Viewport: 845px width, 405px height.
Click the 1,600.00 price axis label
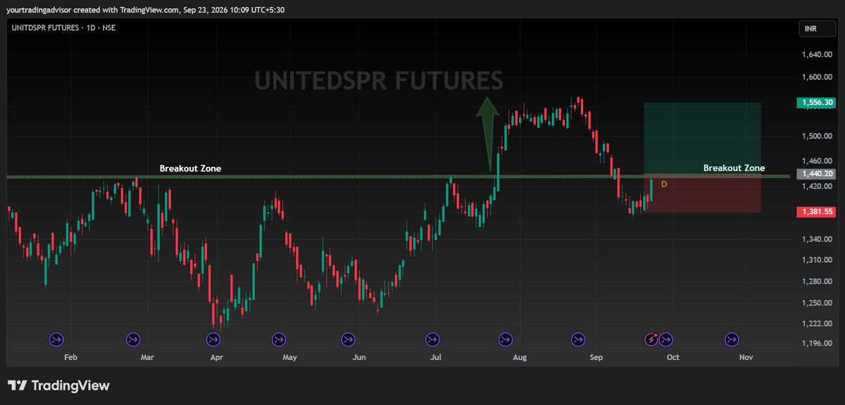click(x=817, y=77)
